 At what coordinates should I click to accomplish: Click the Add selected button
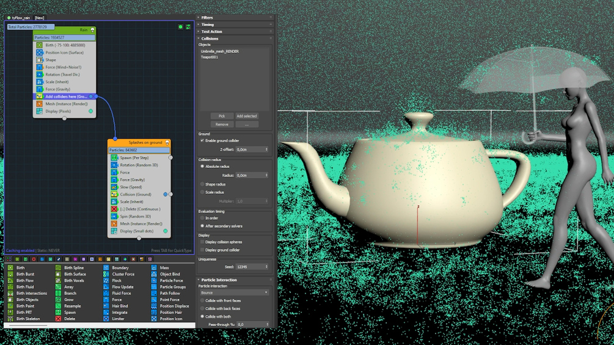pyautogui.click(x=247, y=116)
